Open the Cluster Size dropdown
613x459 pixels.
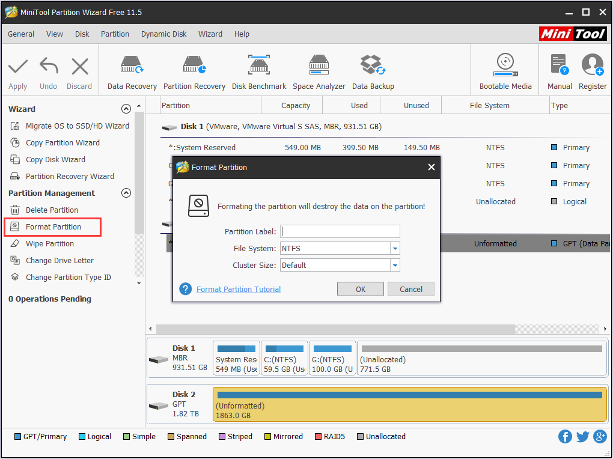coord(395,265)
